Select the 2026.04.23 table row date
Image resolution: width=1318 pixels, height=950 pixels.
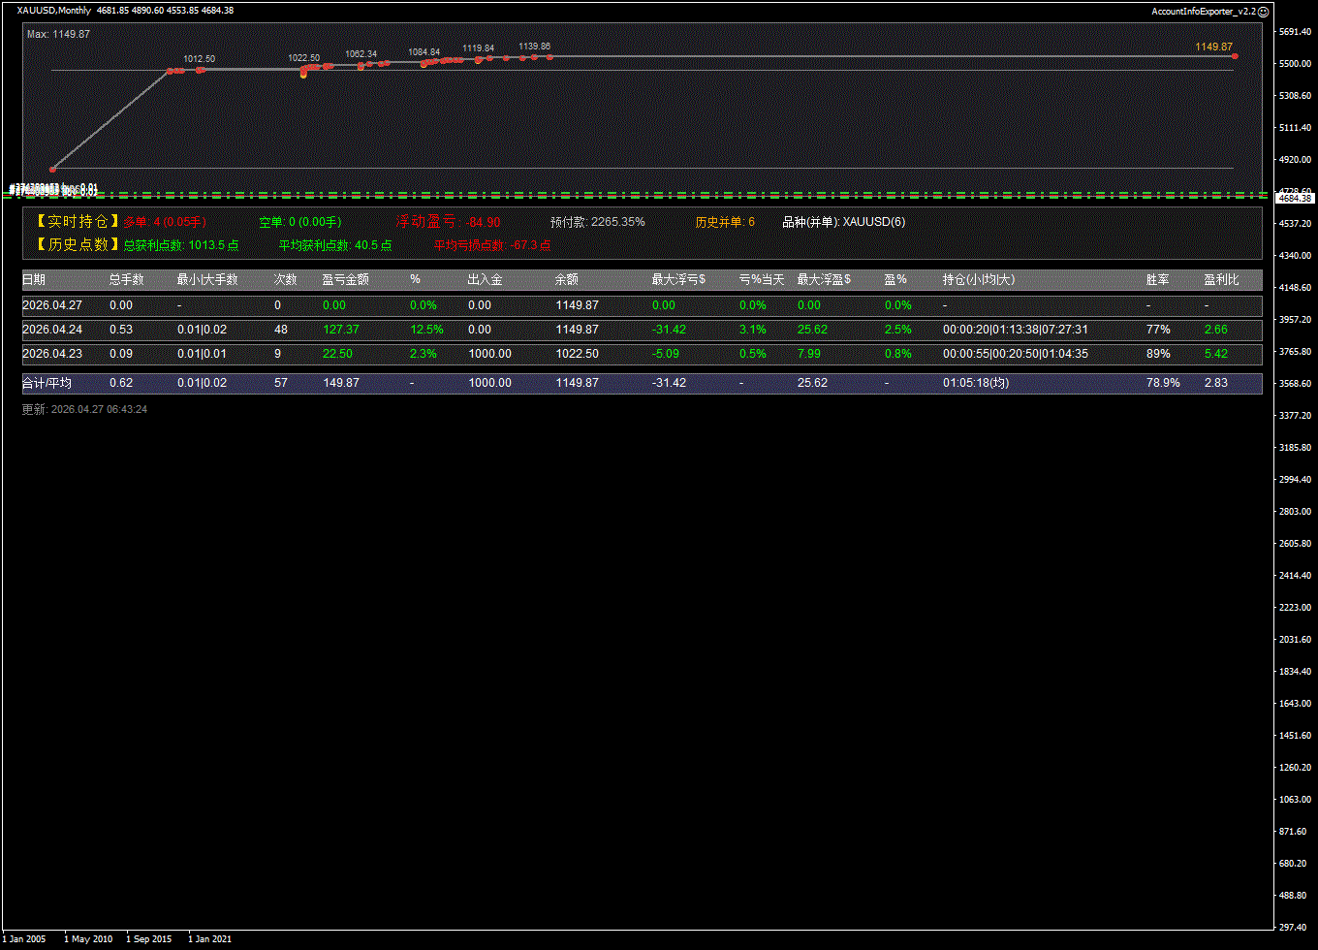(47, 354)
